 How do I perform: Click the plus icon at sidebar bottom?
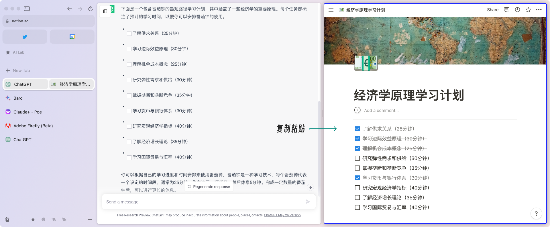pos(90,219)
